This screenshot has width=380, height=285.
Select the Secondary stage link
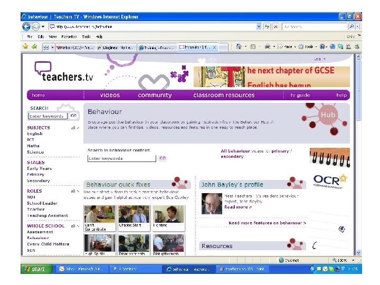[39, 181]
